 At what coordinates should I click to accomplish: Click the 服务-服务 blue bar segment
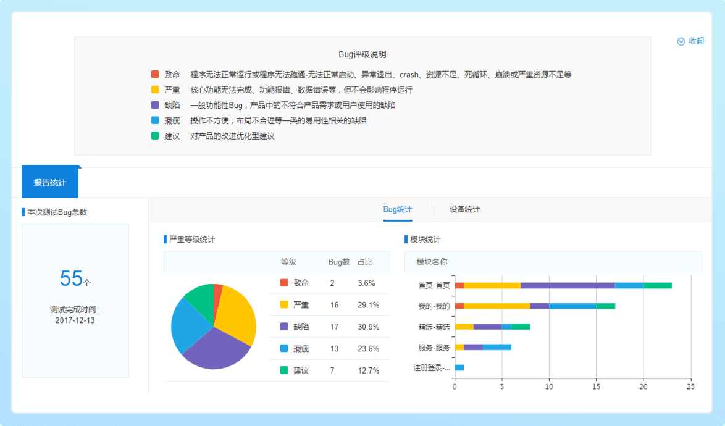pos(497,347)
